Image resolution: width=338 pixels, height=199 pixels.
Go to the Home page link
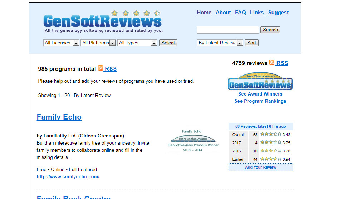click(204, 13)
